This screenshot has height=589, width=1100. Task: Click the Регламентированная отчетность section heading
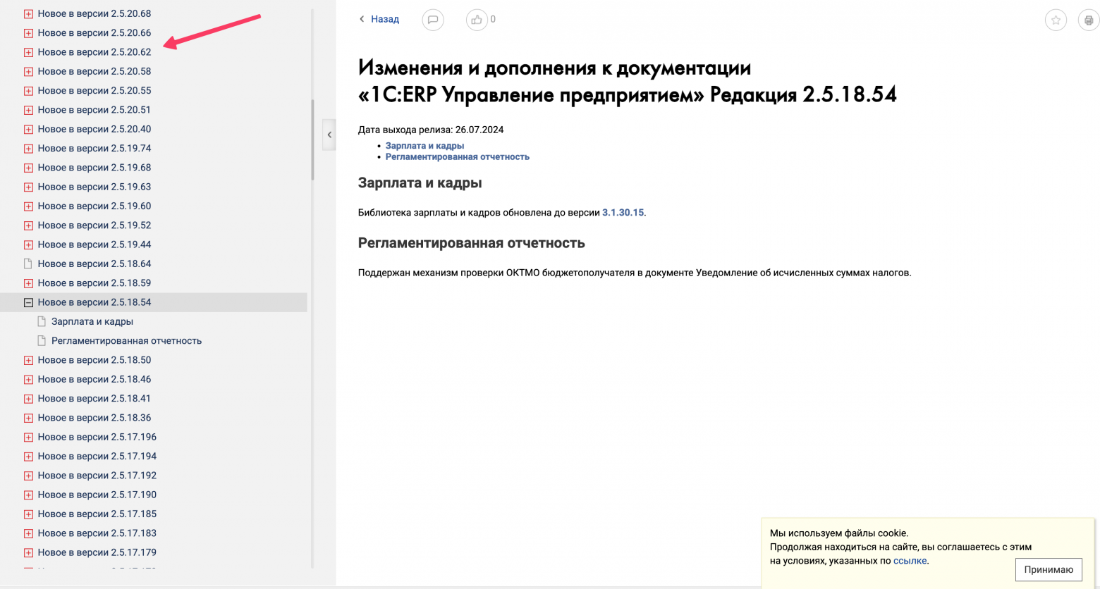(x=472, y=243)
